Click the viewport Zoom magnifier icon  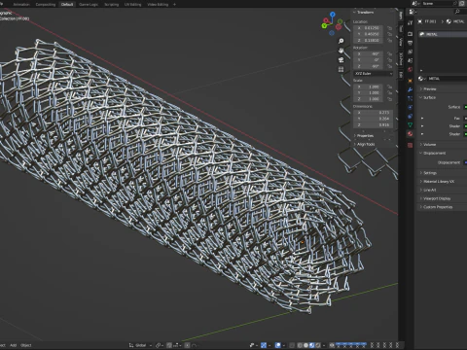pos(341,41)
